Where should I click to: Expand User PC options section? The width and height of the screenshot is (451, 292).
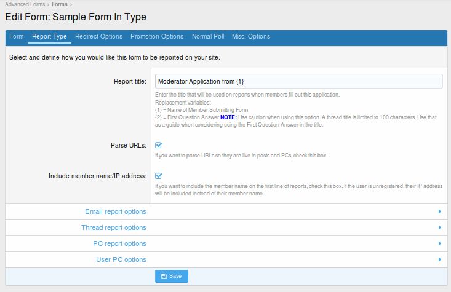[x=121, y=260]
